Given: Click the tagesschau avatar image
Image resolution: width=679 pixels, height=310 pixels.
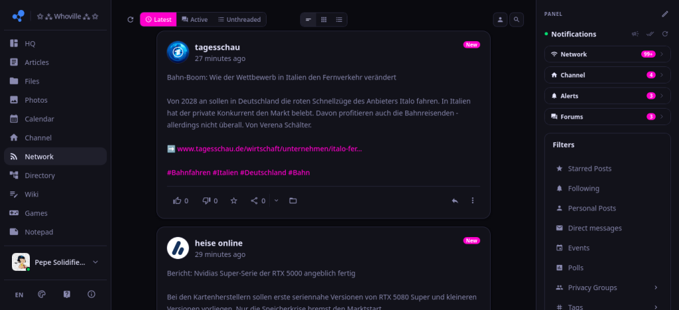Looking at the screenshot, I should point(178,52).
